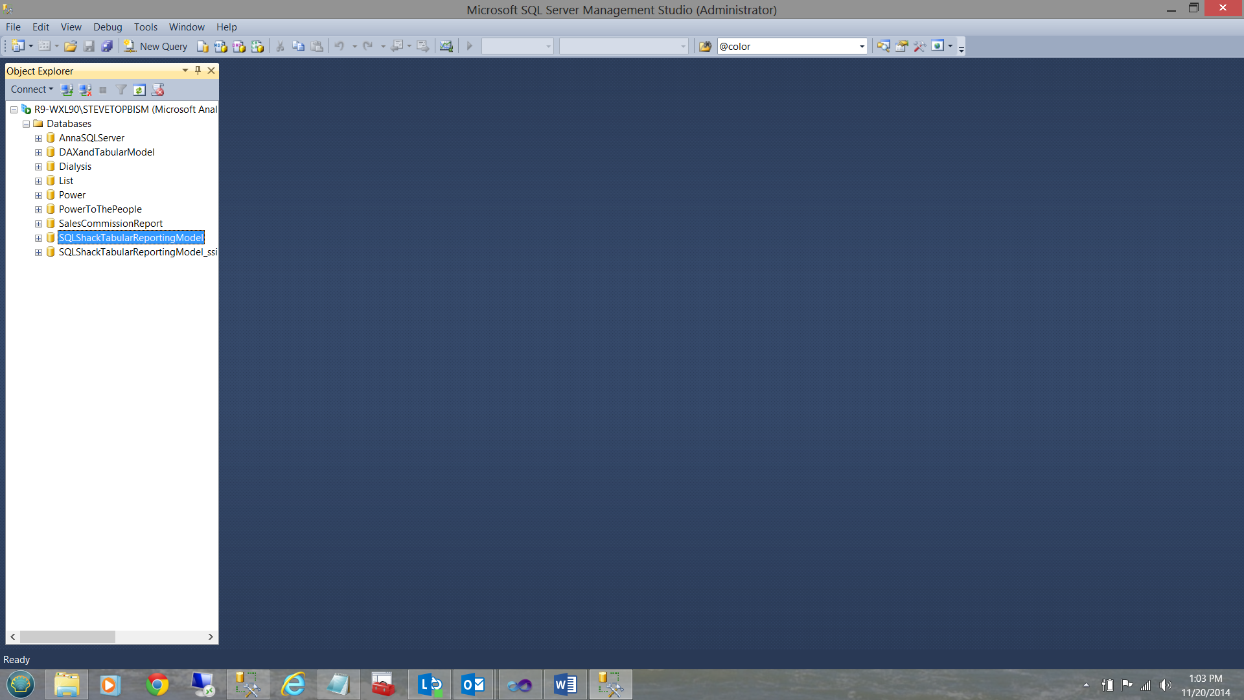Click the Activity Monitor toolbar icon

446,46
